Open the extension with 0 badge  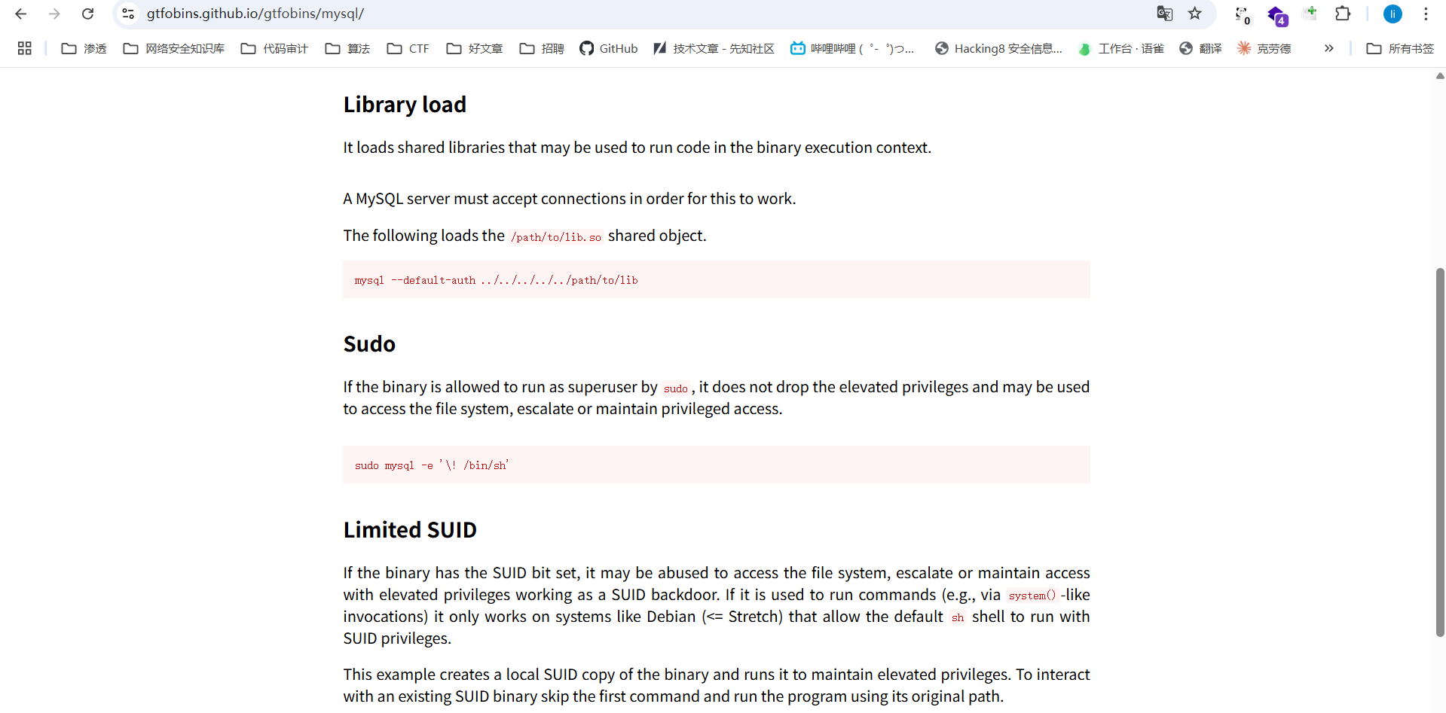click(1243, 14)
